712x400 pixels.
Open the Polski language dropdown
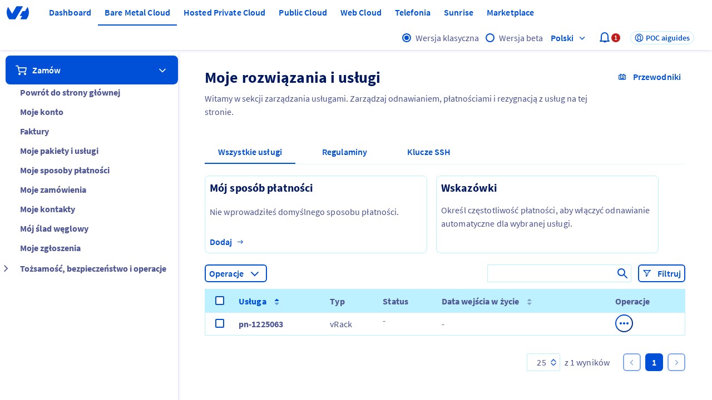tap(567, 38)
